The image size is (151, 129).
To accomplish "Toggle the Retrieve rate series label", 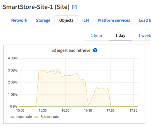I will [50, 117].
